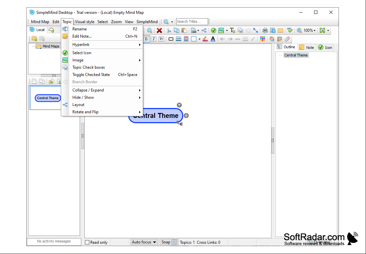Viewport: 366px width, 254px height.
Task: Click the red X delete icon in toolbar
Action: [159, 30]
